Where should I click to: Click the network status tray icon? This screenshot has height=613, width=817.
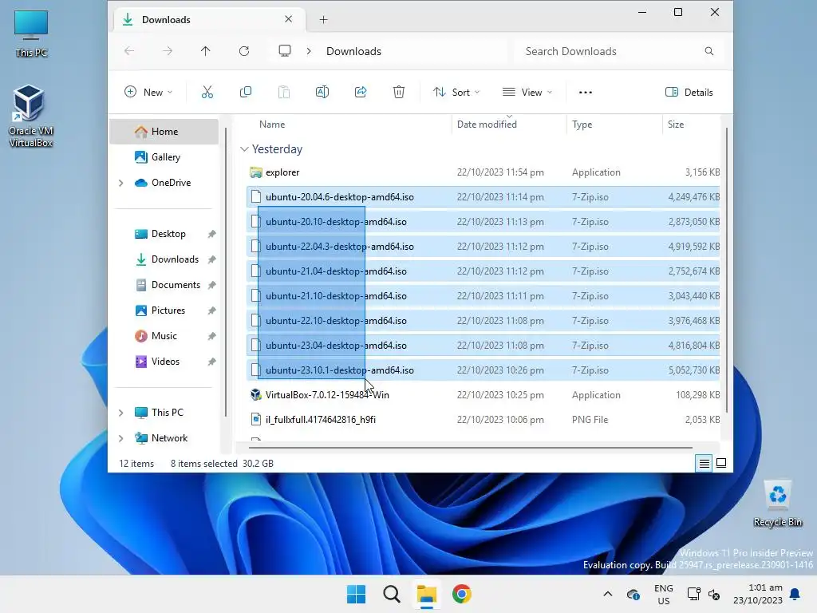tap(693, 594)
